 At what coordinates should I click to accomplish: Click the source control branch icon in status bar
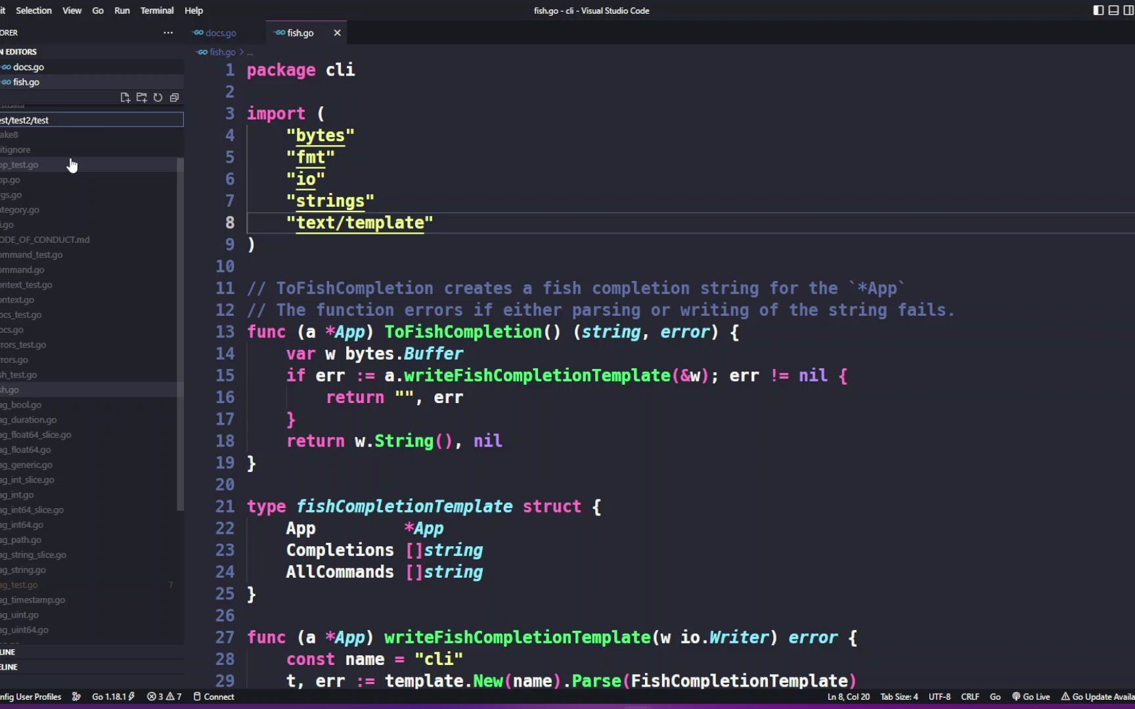pyautogui.click(x=76, y=697)
